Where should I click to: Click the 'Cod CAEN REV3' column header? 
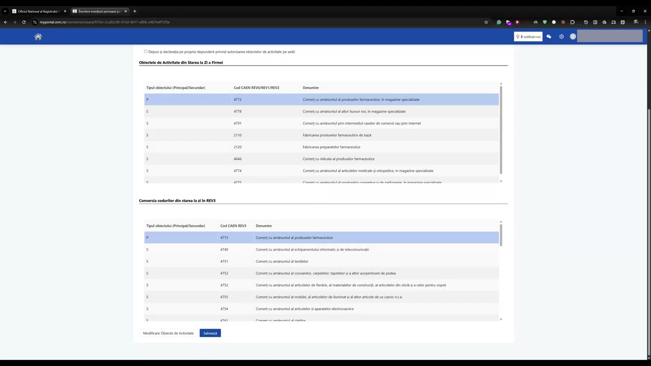(233, 226)
